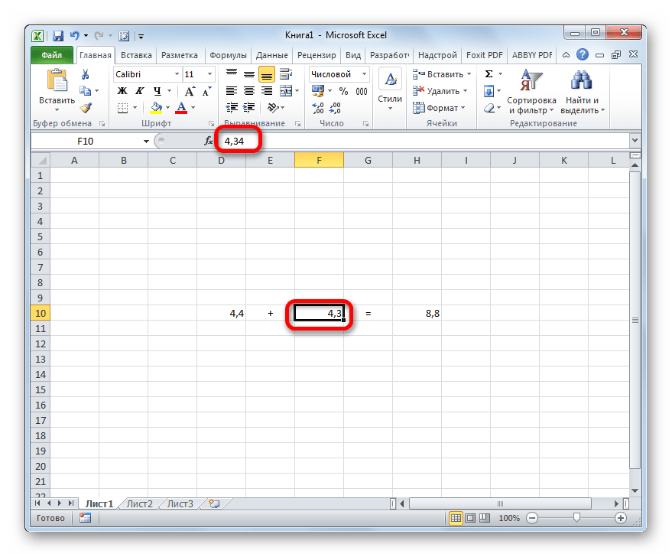Click the percent style icon

coord(343,91)
